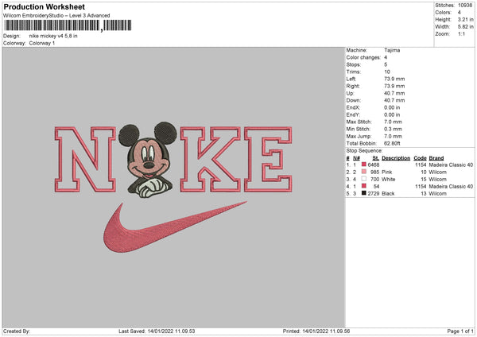Click the Up value "40.7 mm"
The image size is (477, 337).
(x=394, y=93)
